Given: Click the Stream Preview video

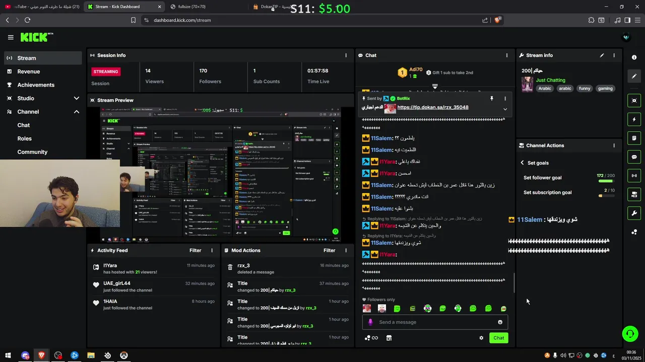Looking at the screenshot, I should click(220, 174).
